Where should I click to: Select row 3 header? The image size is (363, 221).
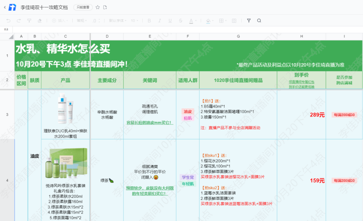point(7,115)
